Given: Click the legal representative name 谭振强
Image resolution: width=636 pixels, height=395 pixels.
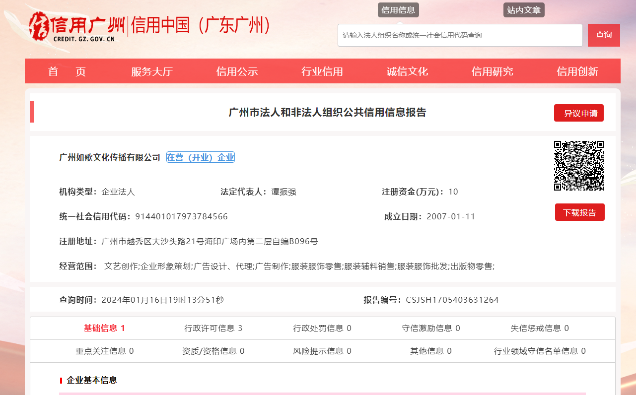Looking at the screenshot, I should pos(283,192).
